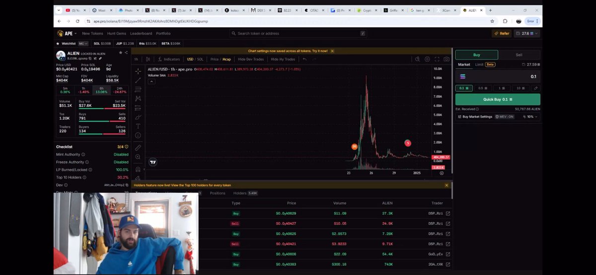Viewport: 596px width, 275px height.
Task: Switch to the Sell tab
Action: pos(519,55)
